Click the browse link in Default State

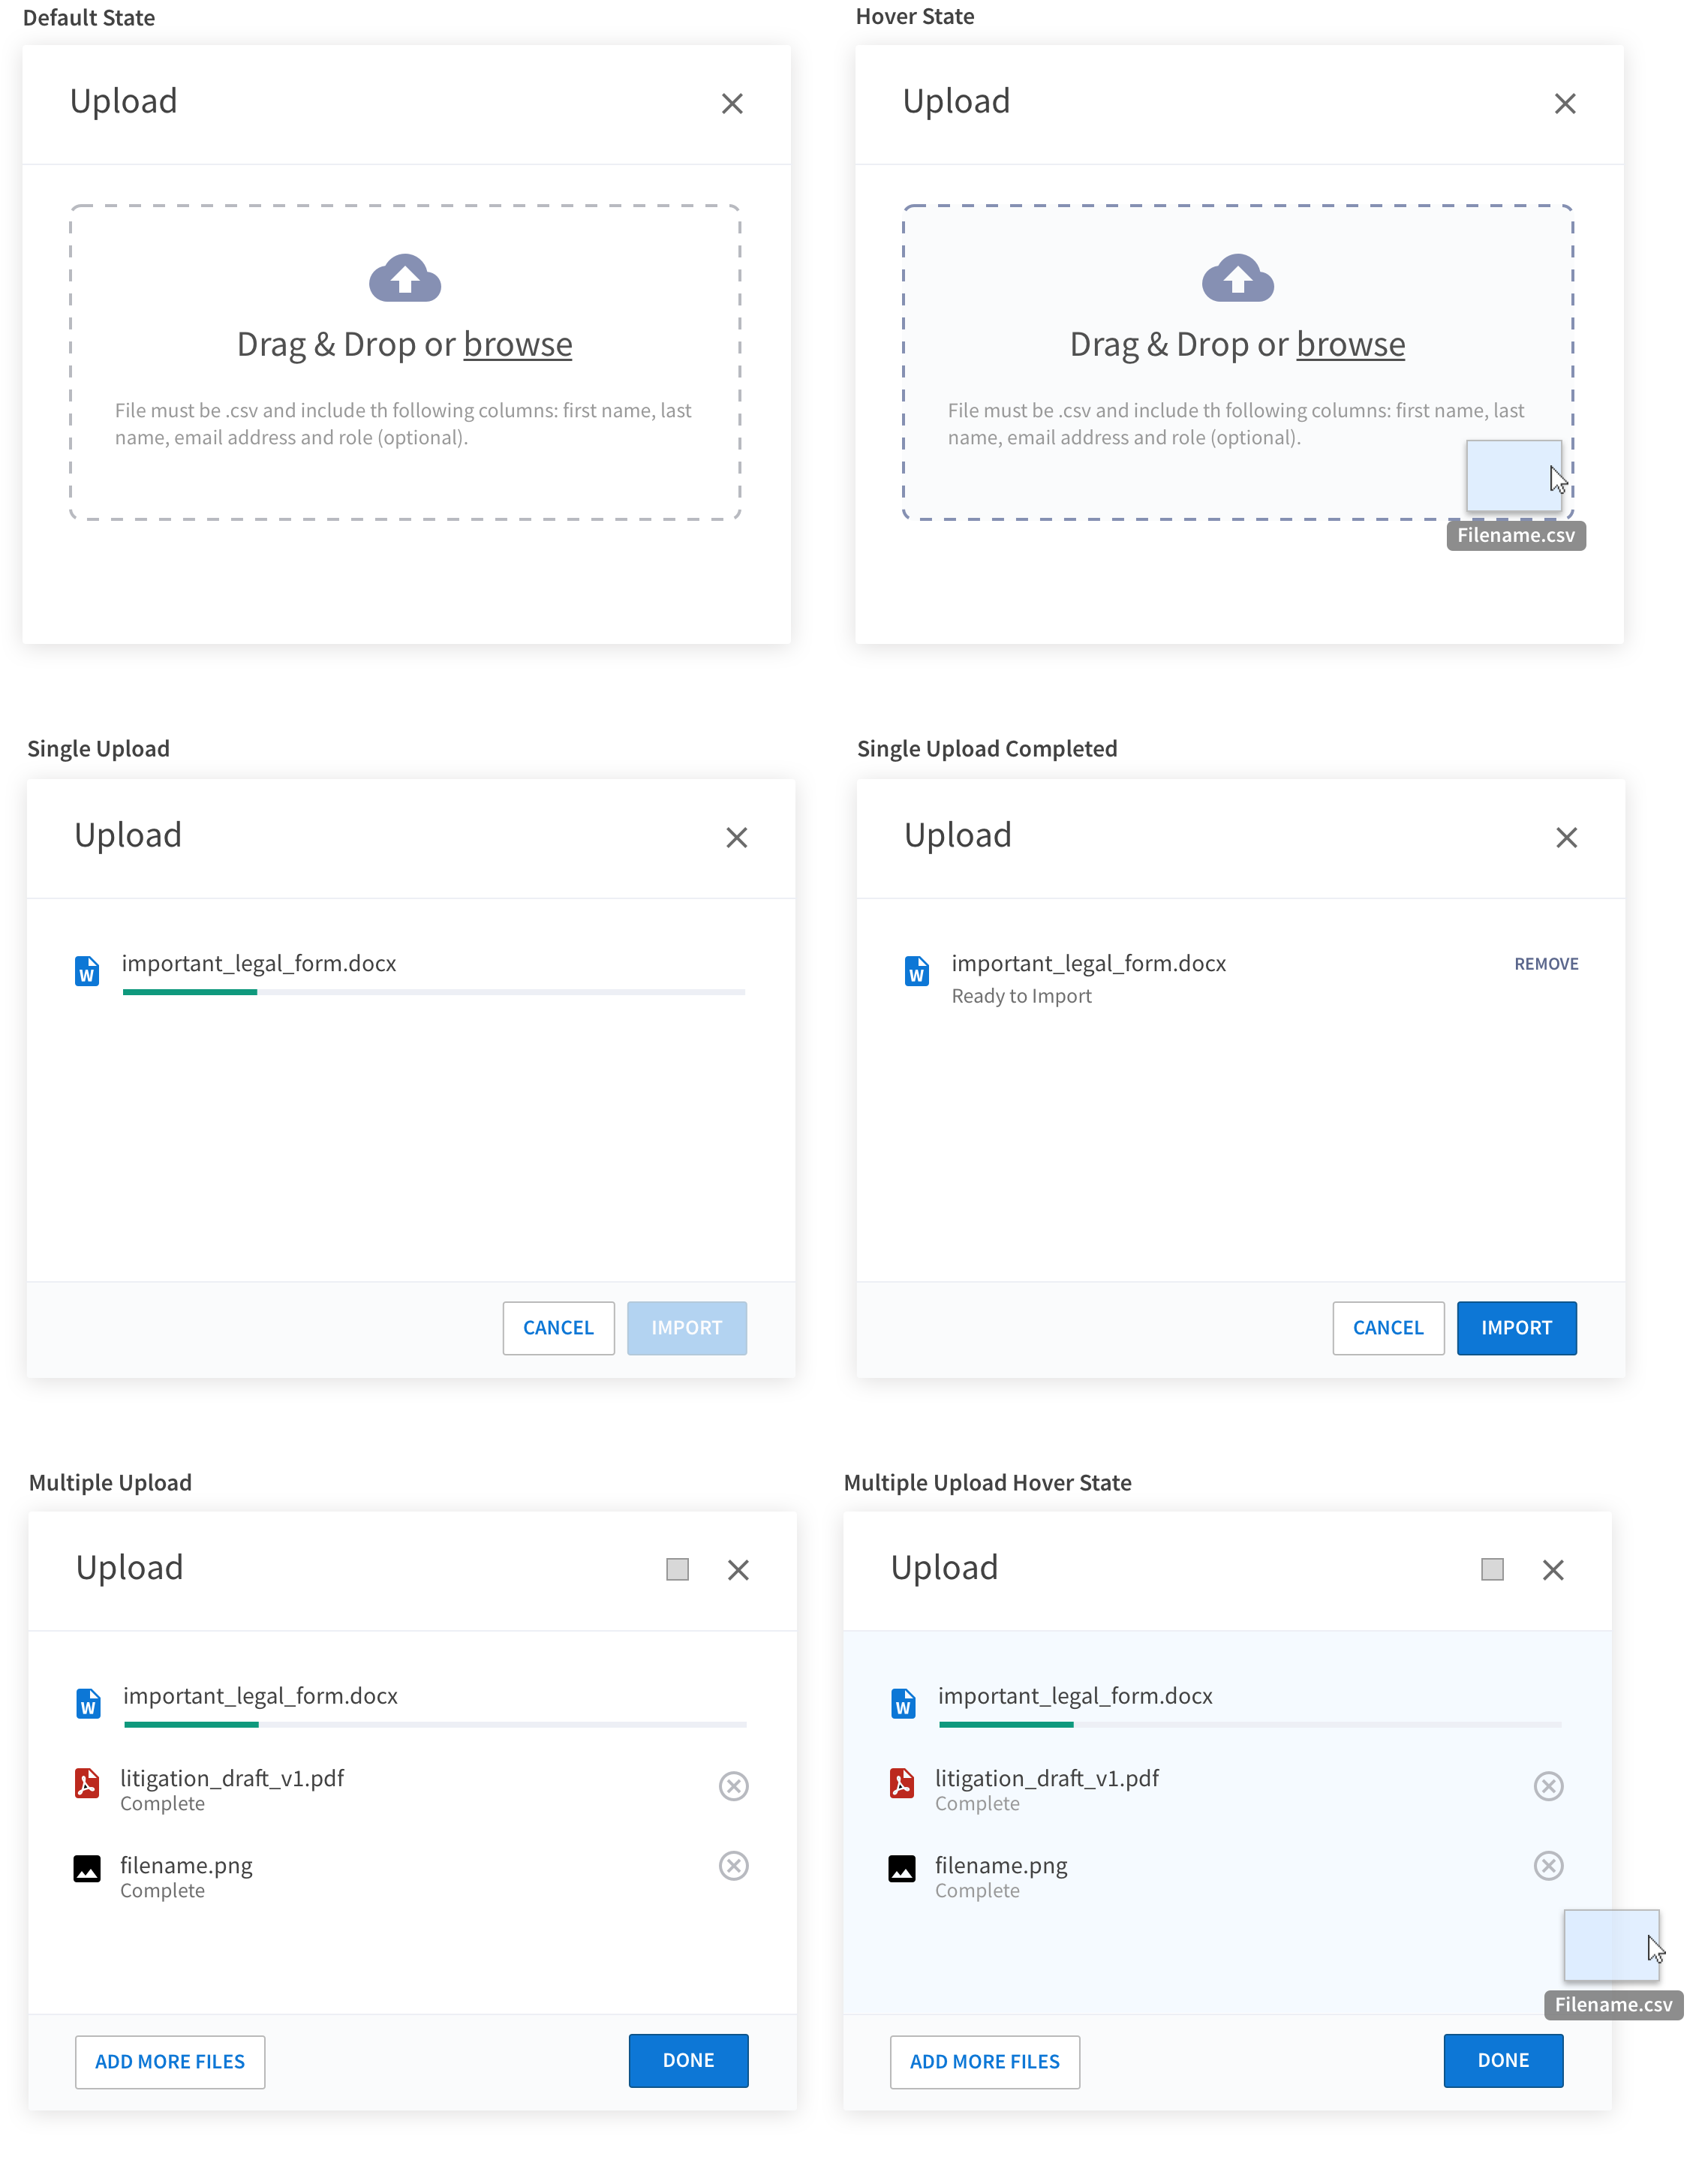[x=517, y=345]
